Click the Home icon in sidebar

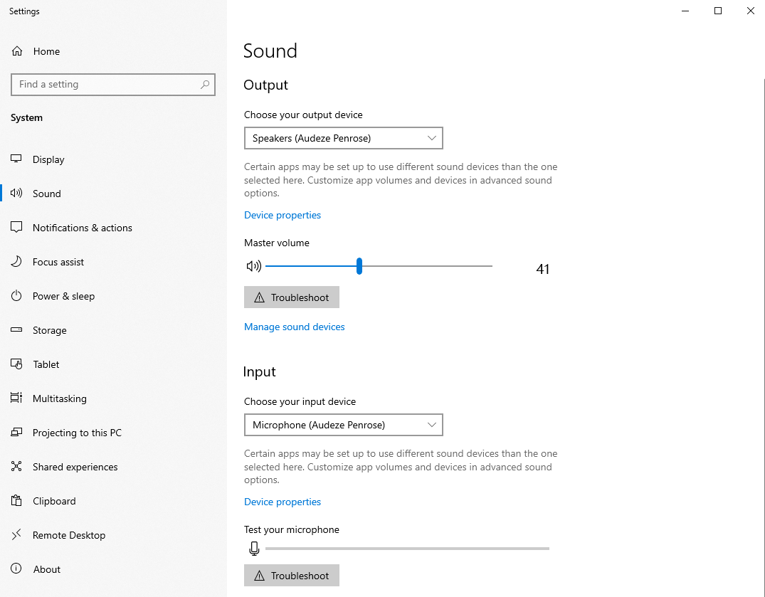point(17,51)
